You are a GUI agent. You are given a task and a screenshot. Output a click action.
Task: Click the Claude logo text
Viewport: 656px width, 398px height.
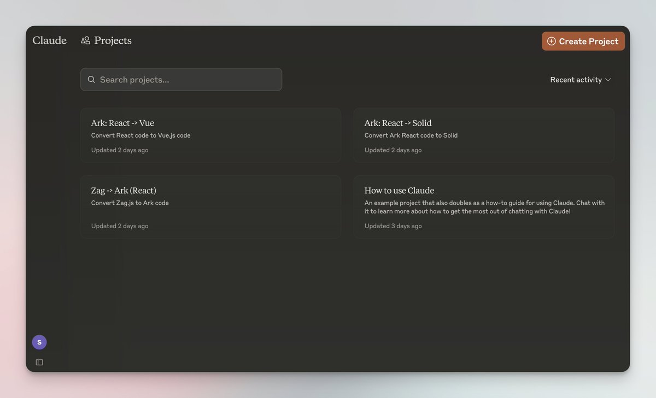pos(49,40)
